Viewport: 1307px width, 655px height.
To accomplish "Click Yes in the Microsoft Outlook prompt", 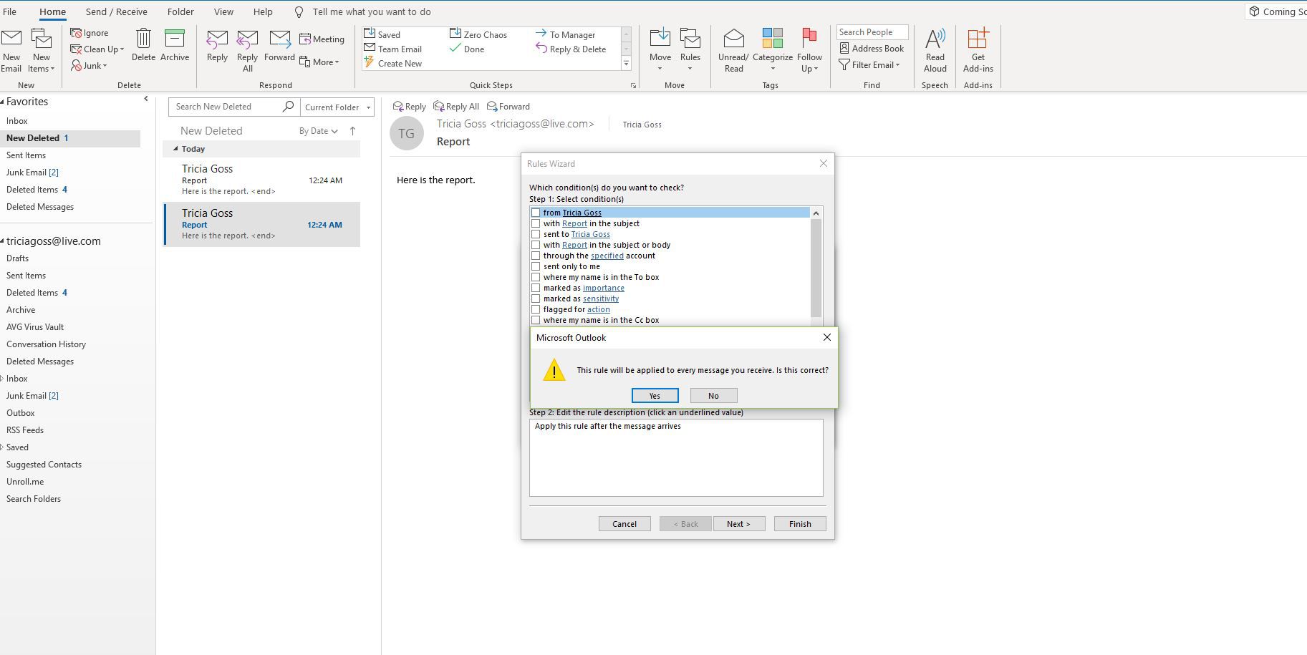I will pos(655,396).
